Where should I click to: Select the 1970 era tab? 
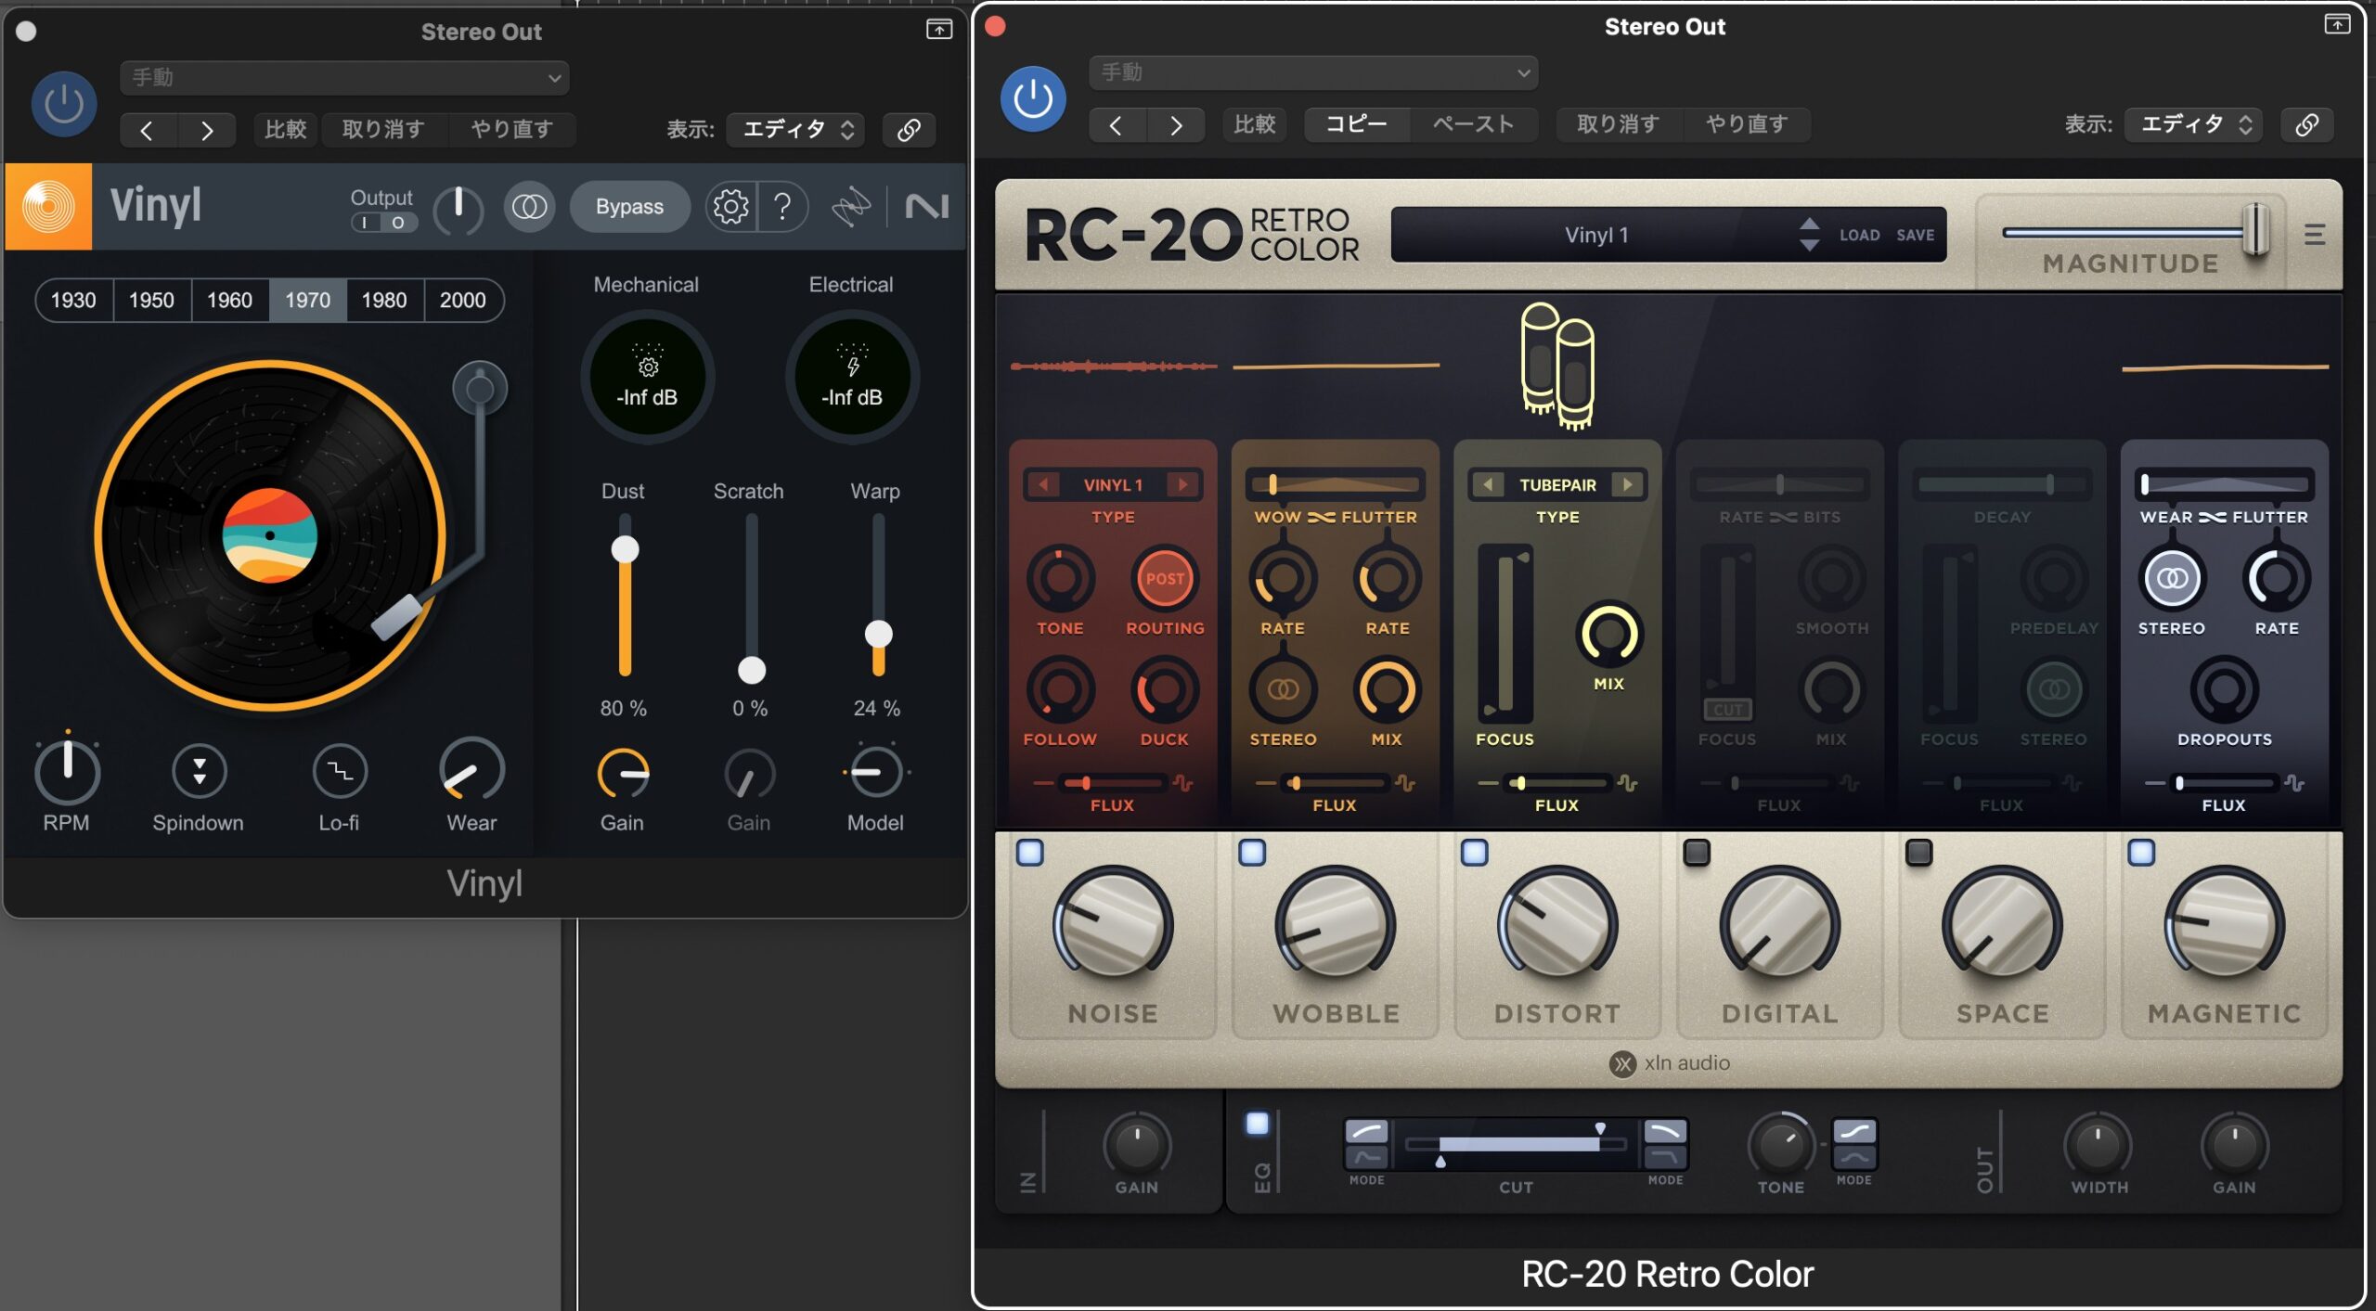pyautogui.click(x=308, y=301)
